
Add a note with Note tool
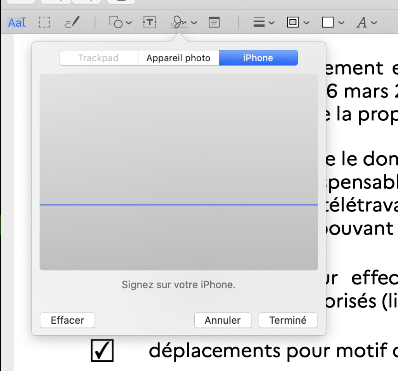(x=213, y=23)
